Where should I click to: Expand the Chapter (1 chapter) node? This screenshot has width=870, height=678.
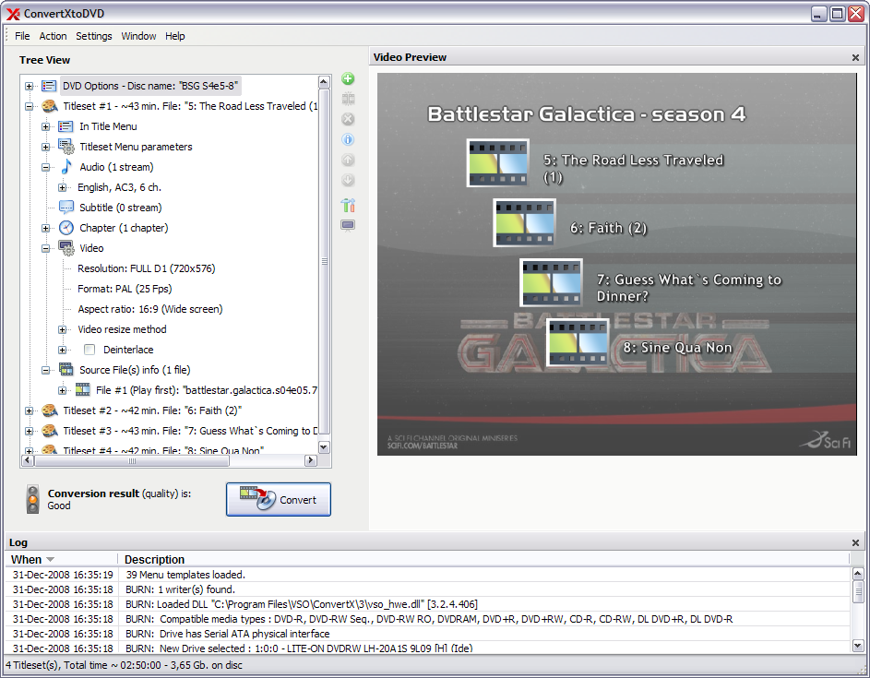pyautogui.click(x=45, y=228)
